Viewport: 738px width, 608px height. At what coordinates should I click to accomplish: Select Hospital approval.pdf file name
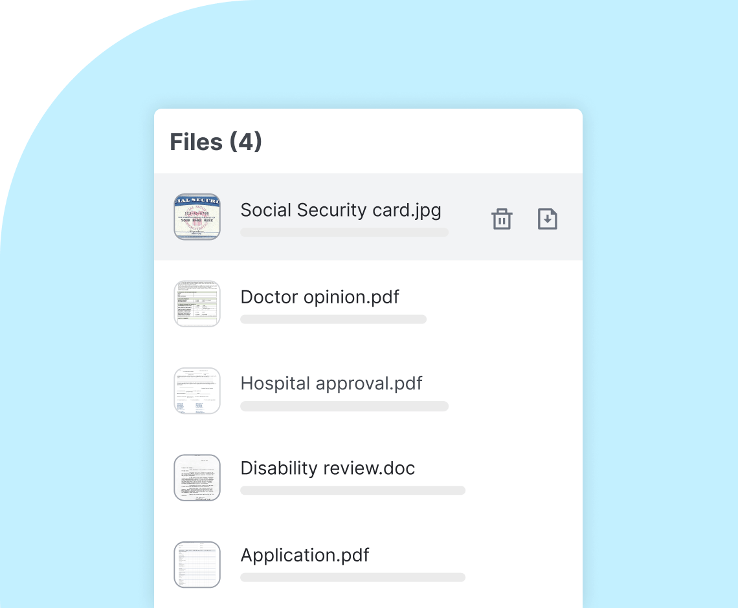tap(331, 384)
